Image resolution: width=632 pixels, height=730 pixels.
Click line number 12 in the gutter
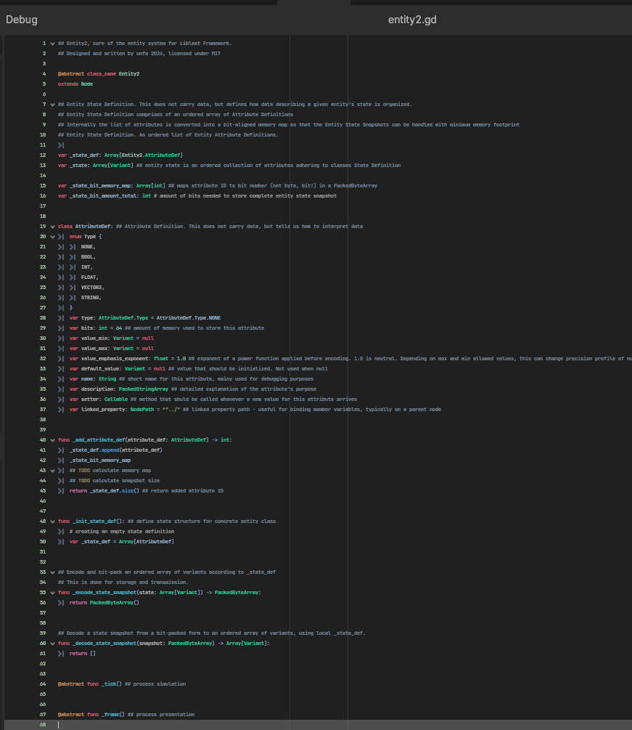[43, 155]
